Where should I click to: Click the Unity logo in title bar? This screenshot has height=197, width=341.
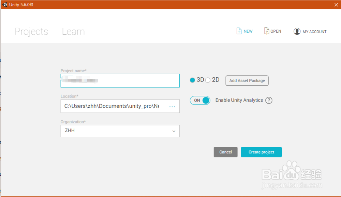click(5, 4)
